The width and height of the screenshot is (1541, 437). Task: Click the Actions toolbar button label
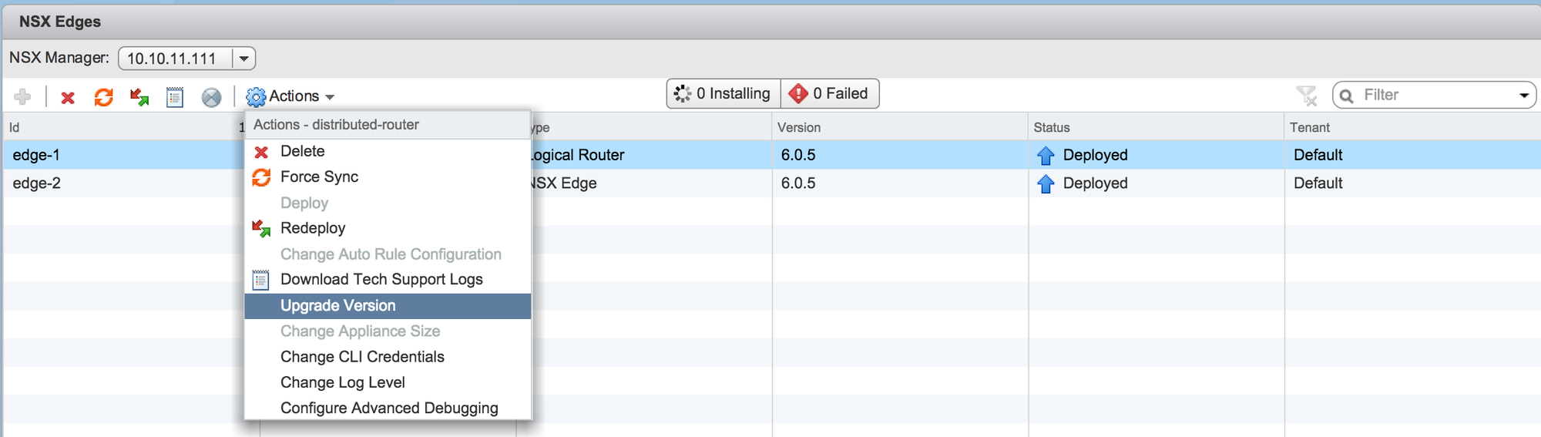tap(294, 96)
